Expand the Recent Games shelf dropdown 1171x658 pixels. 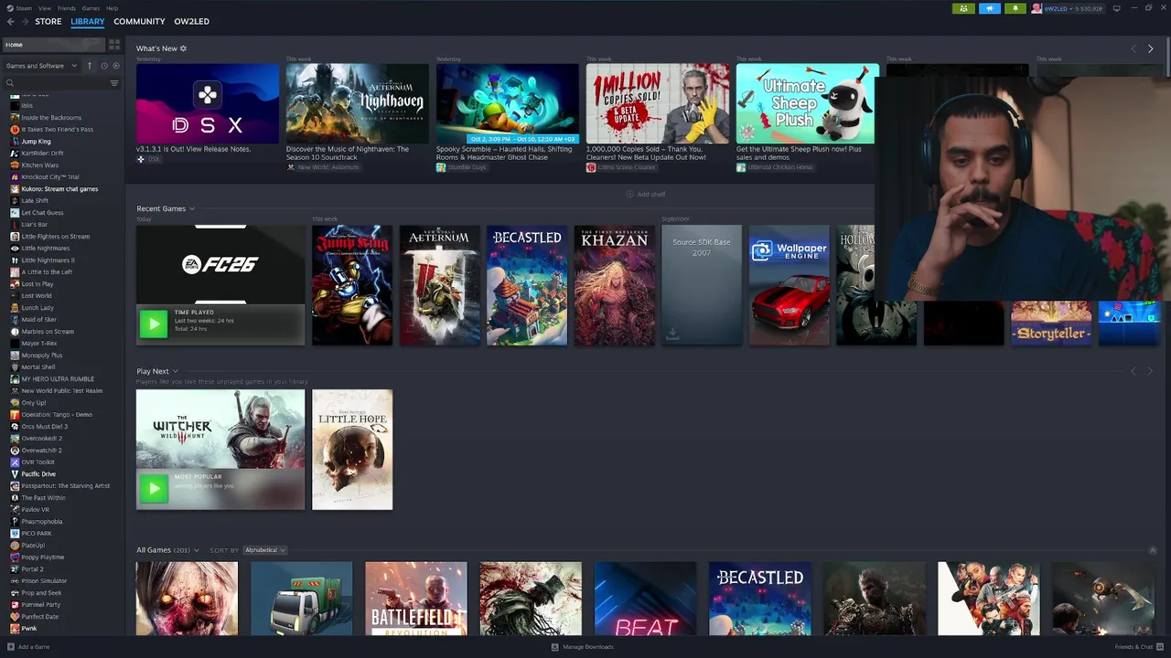191,209
